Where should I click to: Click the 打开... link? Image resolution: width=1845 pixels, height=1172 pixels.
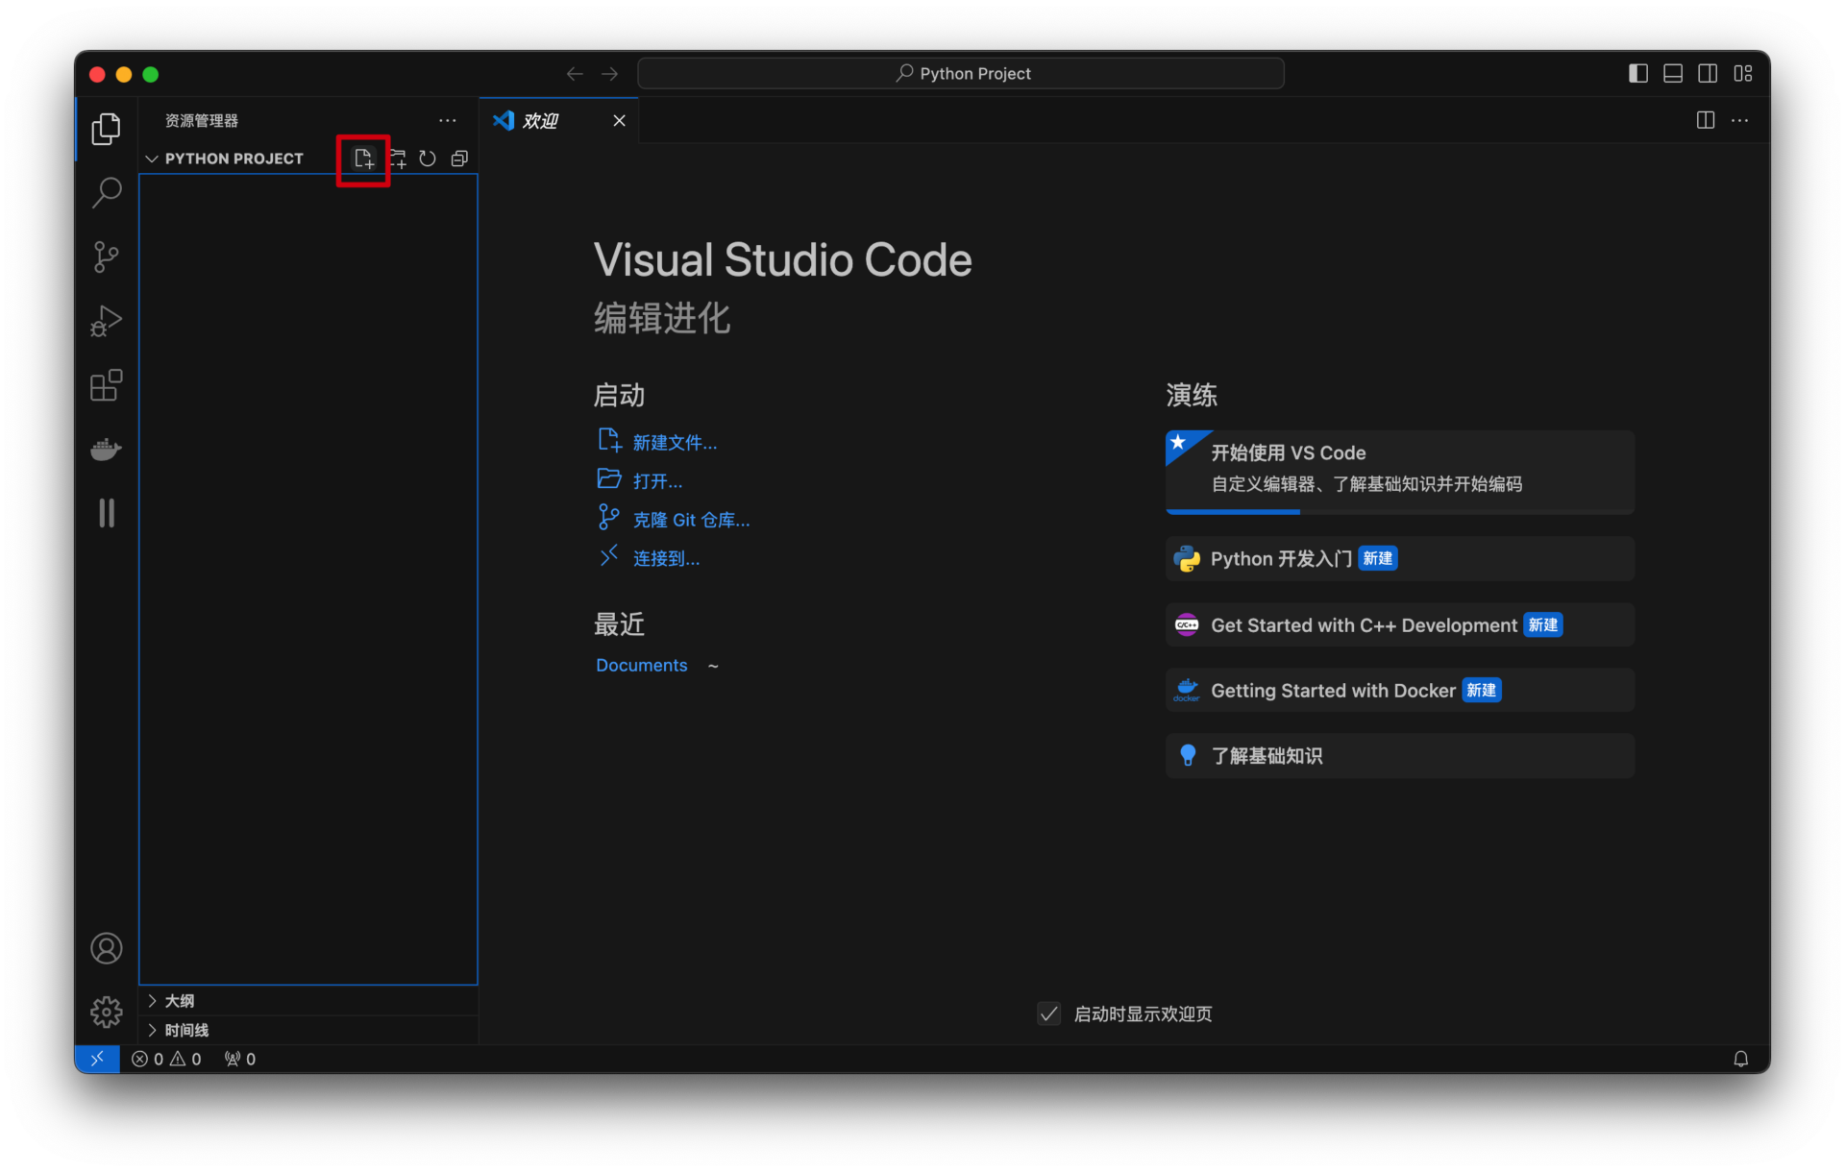(657, 481)
